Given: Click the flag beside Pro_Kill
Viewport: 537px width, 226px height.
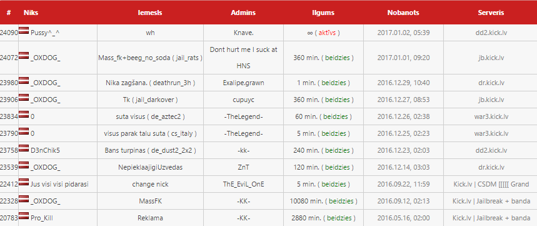Looking at the screenshot, I should point(24,215).
